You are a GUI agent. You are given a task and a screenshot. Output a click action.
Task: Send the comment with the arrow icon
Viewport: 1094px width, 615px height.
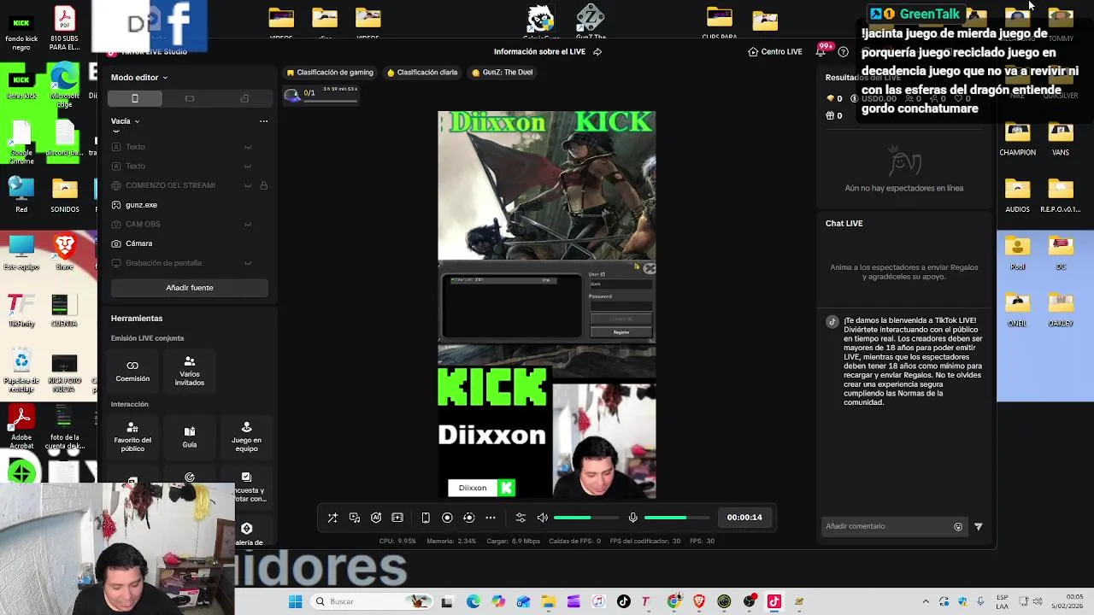[x=979, y=527]
